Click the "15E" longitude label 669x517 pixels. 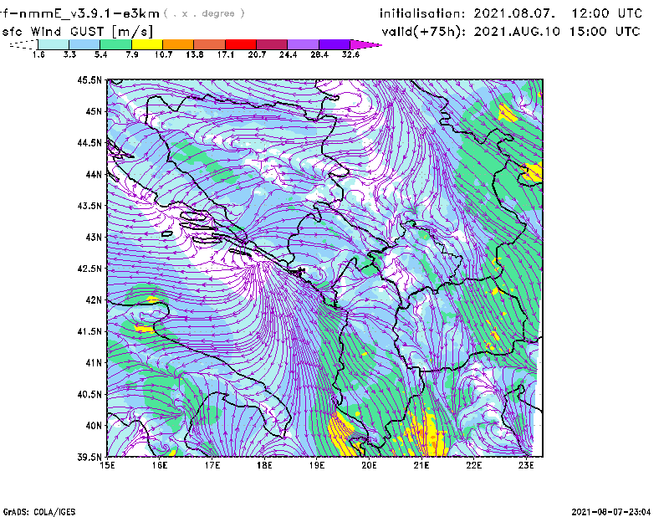pos(107,465)
